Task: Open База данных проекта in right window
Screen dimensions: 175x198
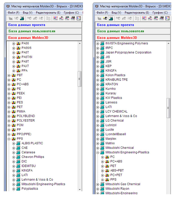Action: click(x=133, y=25)
